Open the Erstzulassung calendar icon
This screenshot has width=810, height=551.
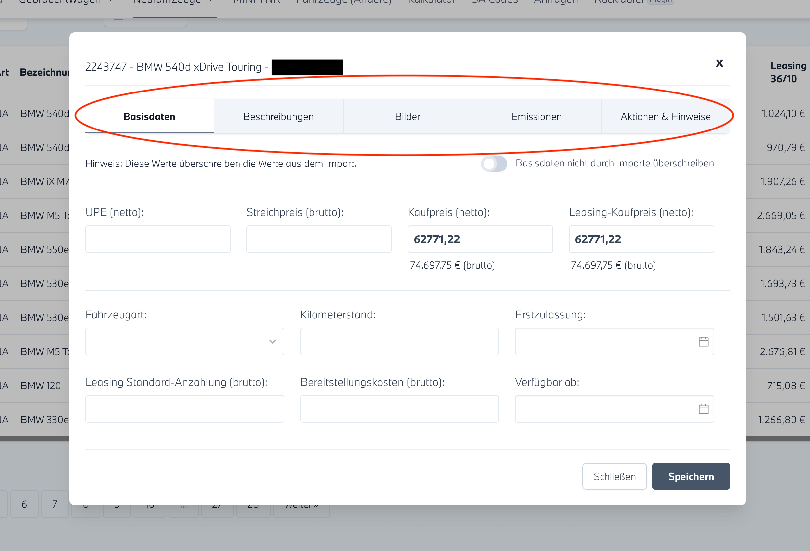coord(703,342)
